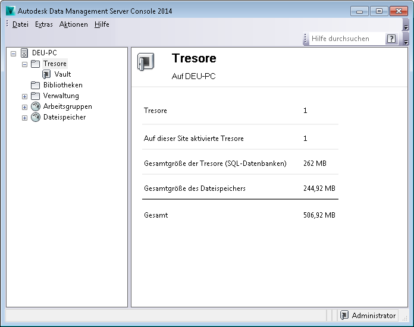Click the Bibliotheken folder icon
Viewport: 414px width, 327px height.
(35, 85)
